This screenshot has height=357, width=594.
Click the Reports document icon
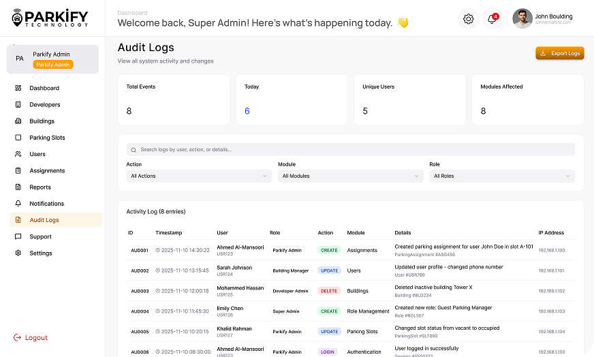click(18, 187)
